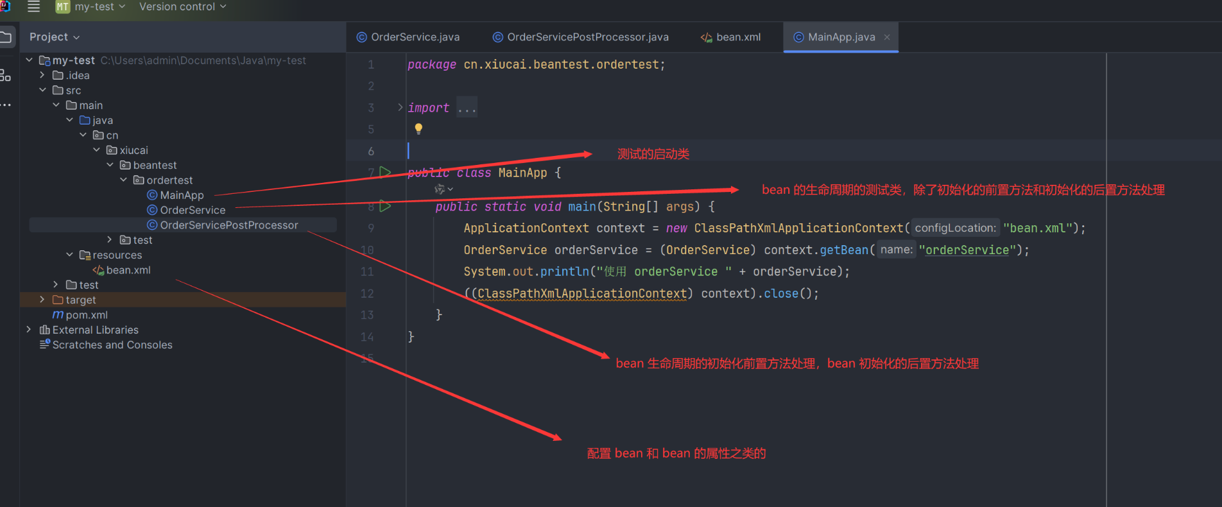Open the hamburger main menu icon
The width and height of the screenshot is (1222, 507).
[x=34, y=6]
